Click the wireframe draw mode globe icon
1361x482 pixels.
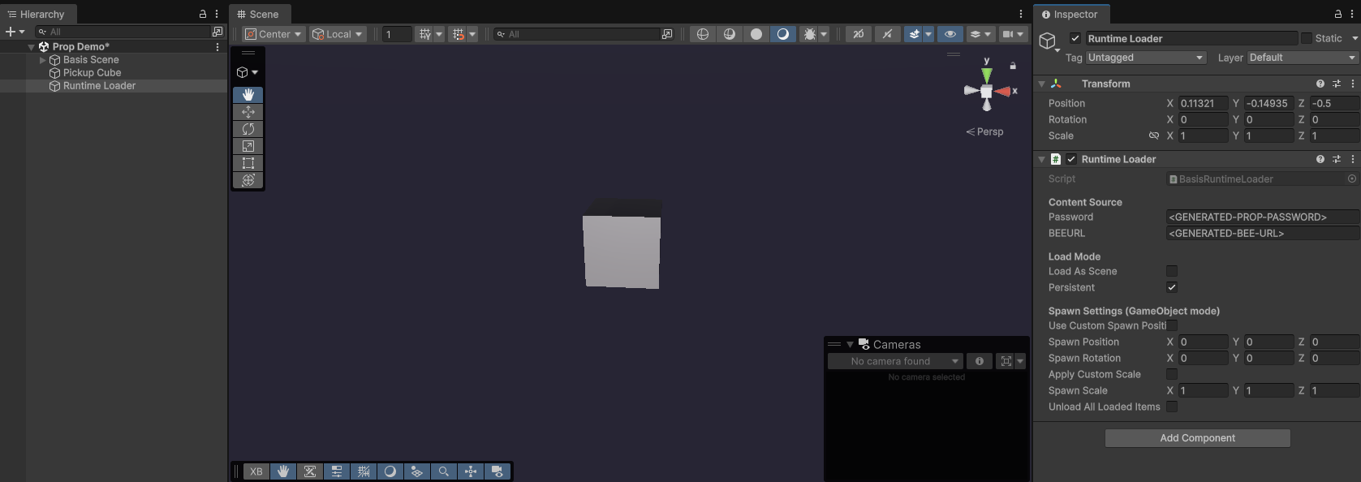(x=703, y=34)
